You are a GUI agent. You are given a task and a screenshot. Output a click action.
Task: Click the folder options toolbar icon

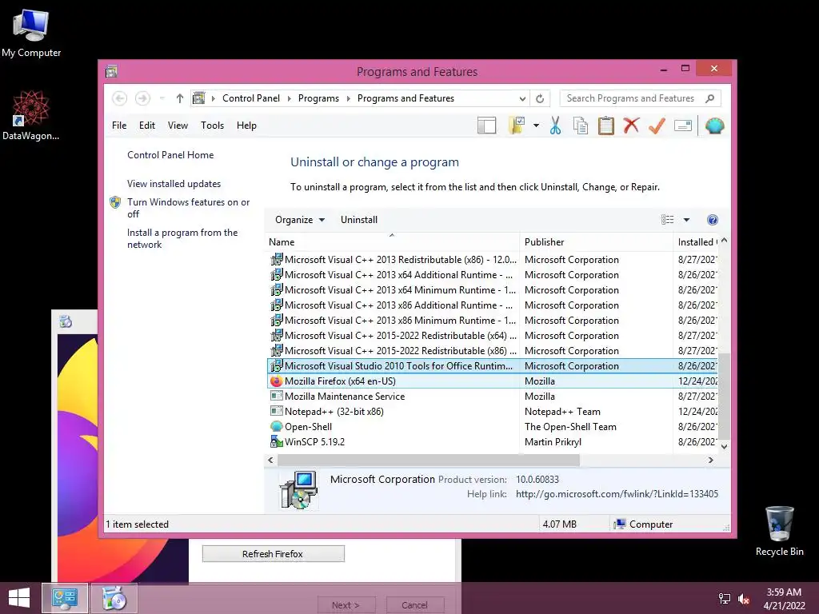[x=517, y=126]
